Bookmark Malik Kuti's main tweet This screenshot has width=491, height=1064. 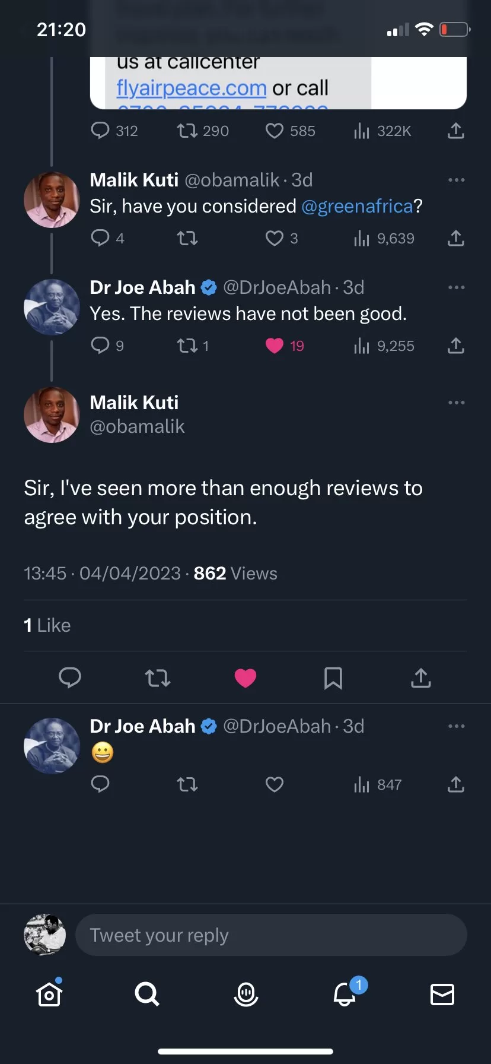point(333,677)
